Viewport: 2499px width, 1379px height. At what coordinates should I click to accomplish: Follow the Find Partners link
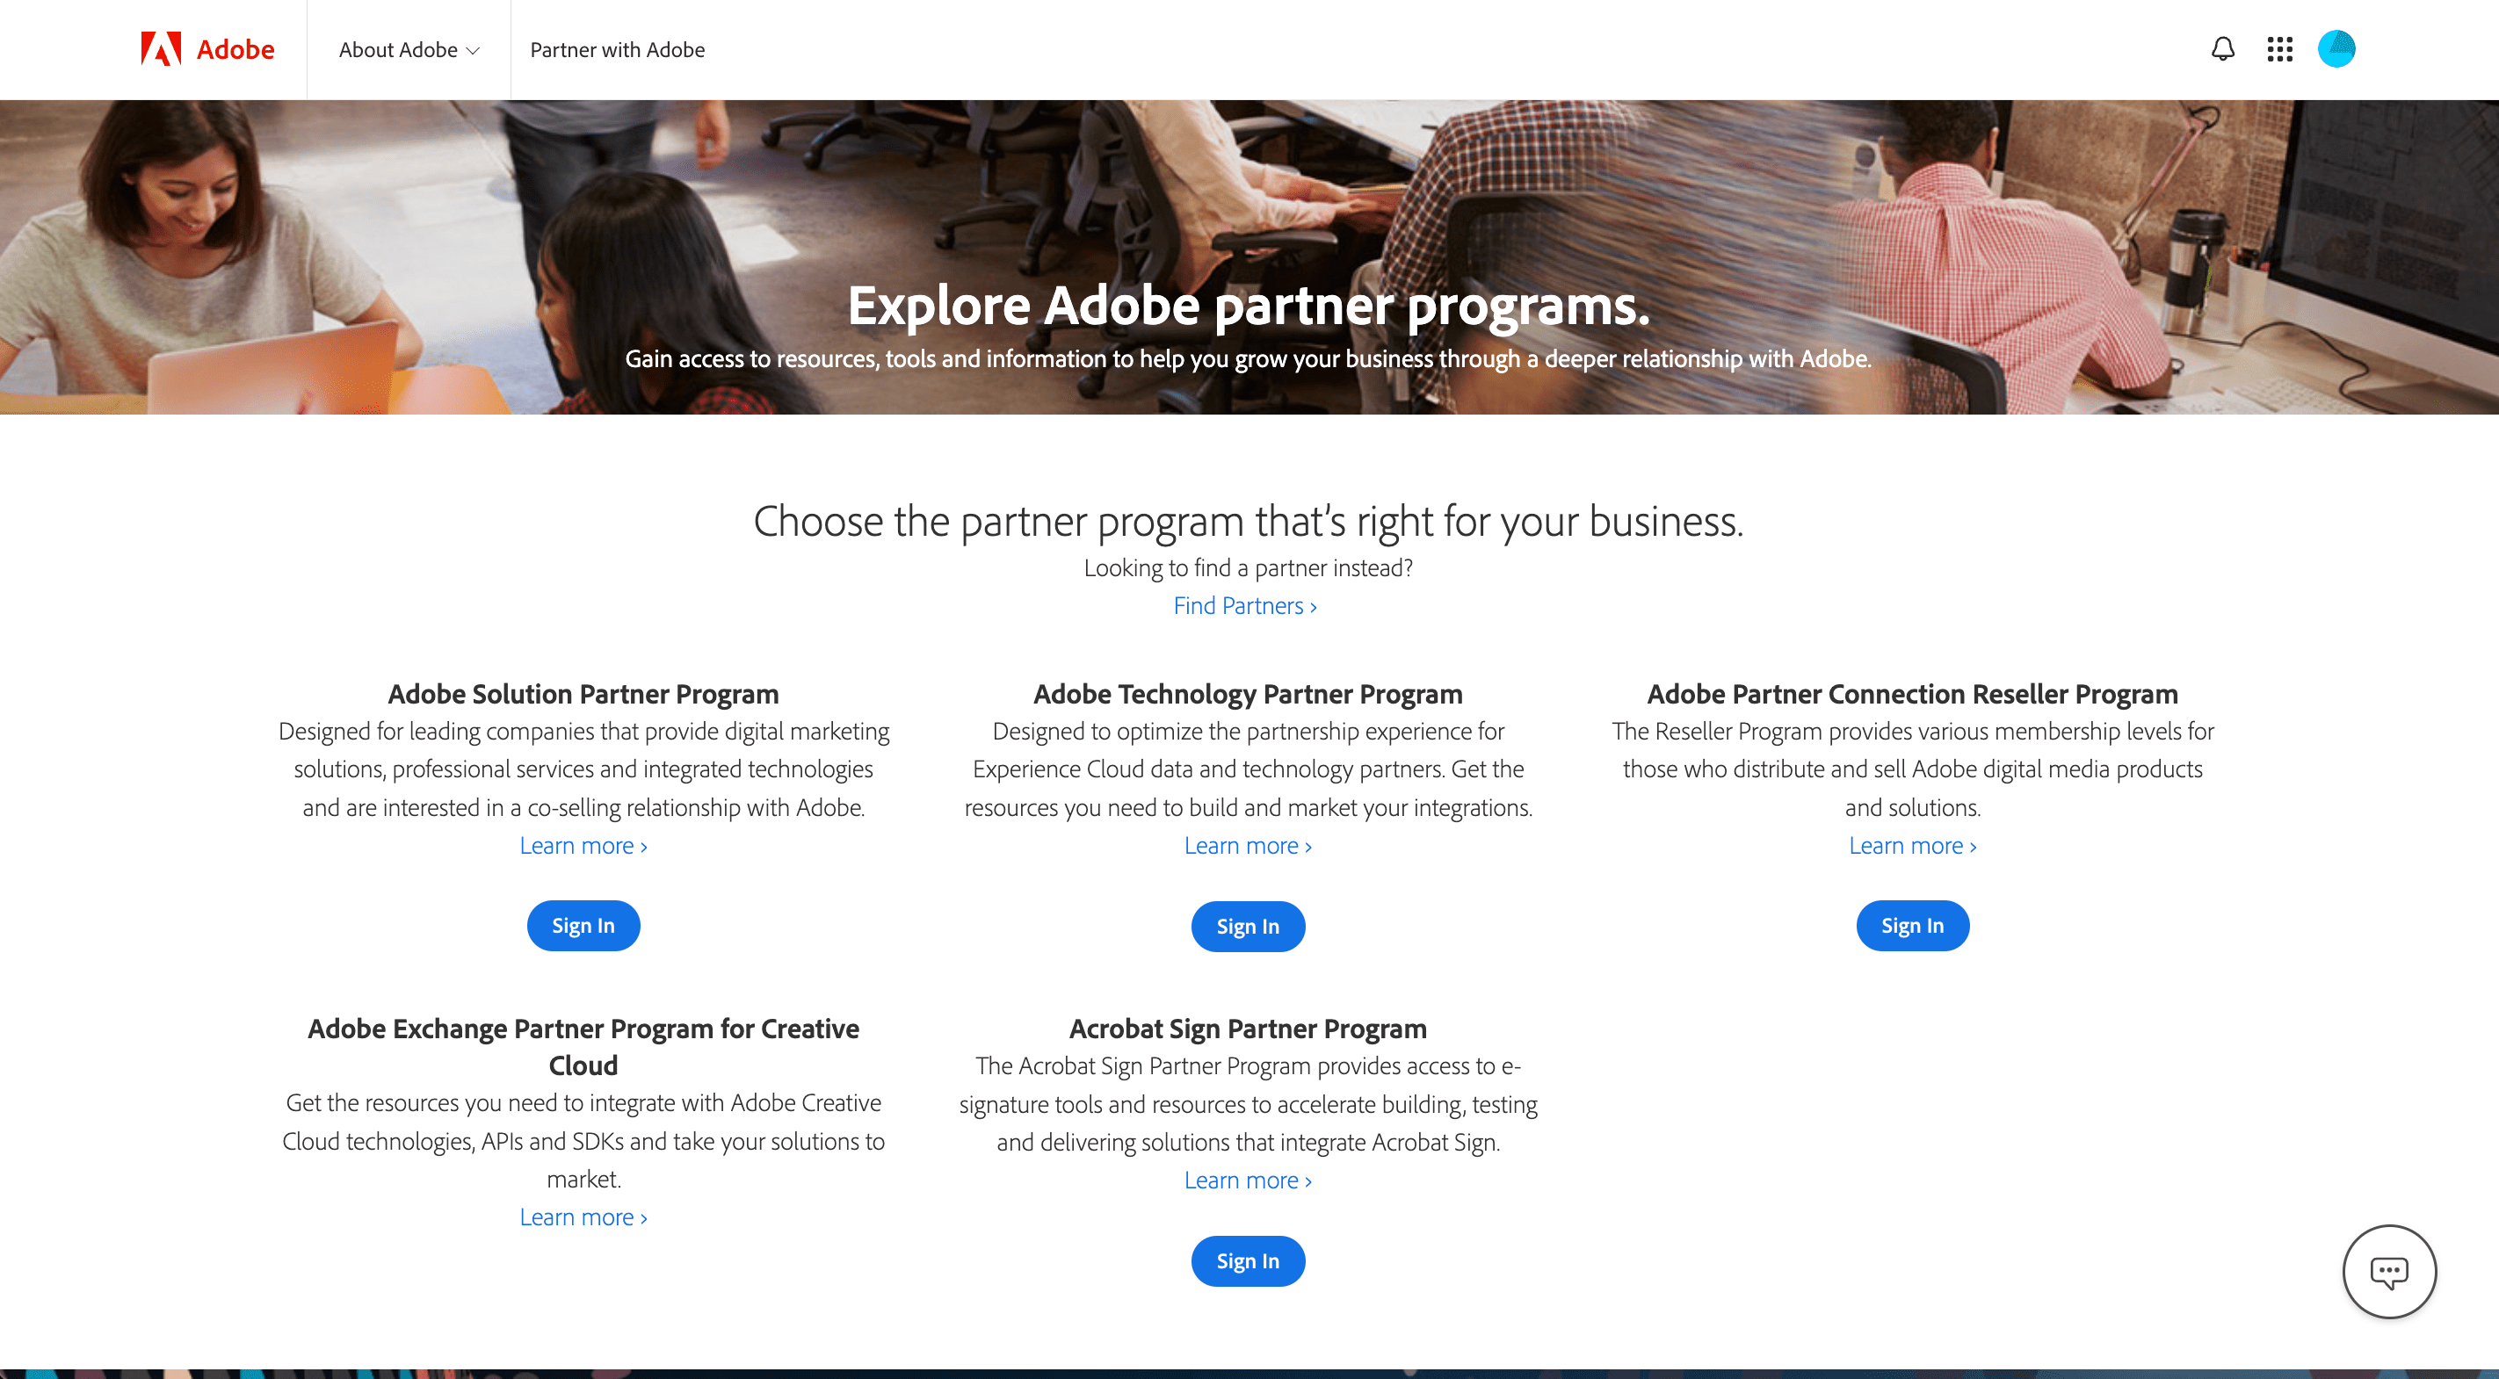(1246, 606)
